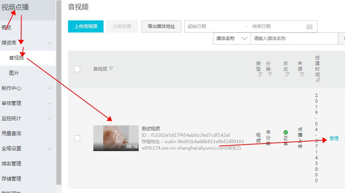The width and height of the screenshot is (345, 193).
Task: Play the 测试视频 thumbnail preview
Action: 116,138
